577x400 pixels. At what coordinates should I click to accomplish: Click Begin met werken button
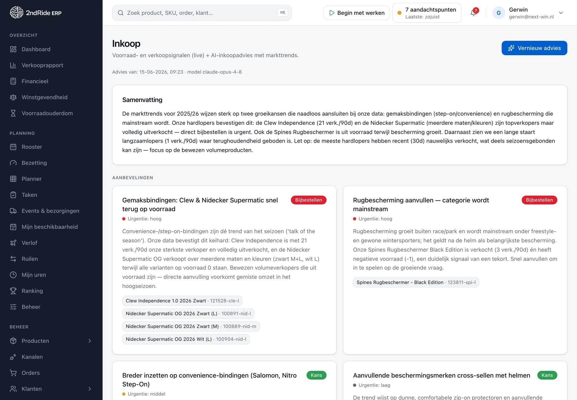(x=356, y=13)
